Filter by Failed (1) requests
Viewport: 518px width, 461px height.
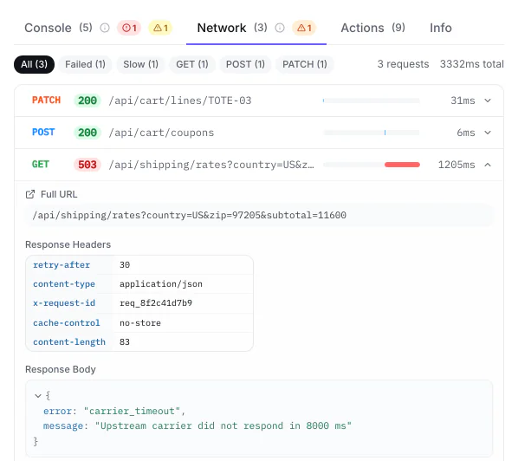85,64
